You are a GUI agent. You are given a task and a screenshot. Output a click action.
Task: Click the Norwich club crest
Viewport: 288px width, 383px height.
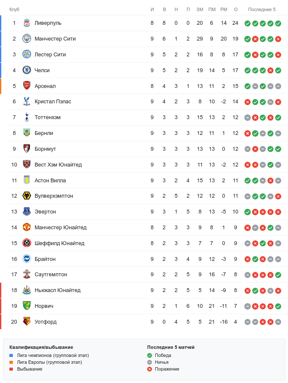[27, 306]
